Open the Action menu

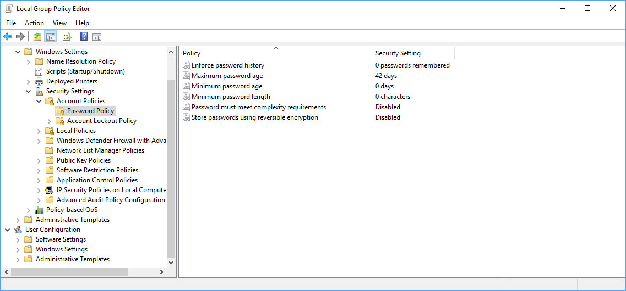(34, 23)
